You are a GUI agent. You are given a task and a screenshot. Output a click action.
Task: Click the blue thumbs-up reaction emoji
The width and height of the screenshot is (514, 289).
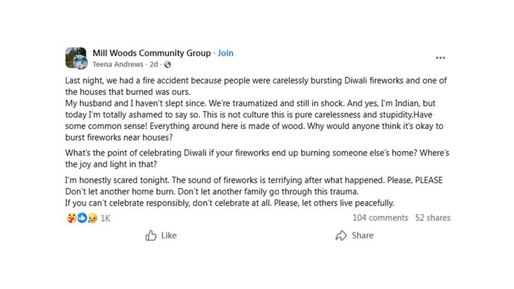click(82, 218)
